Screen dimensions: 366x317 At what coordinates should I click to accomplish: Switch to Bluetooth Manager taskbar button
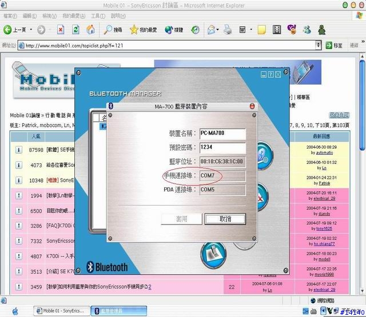point(118,311)
